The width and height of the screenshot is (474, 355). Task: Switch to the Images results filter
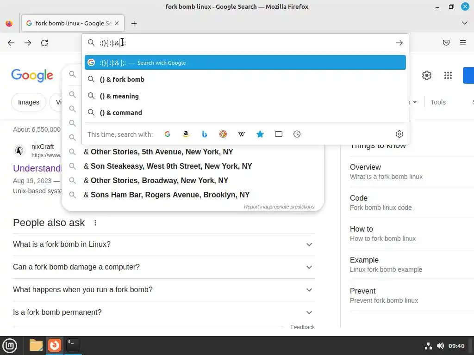pyautogui.click(x=29, y=102)
